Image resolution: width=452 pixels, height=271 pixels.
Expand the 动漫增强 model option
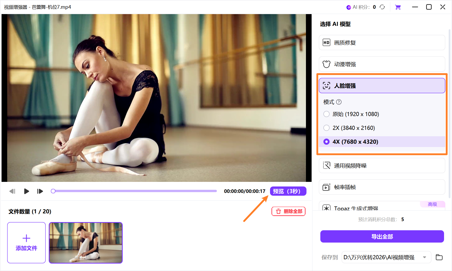coord(382,64)
